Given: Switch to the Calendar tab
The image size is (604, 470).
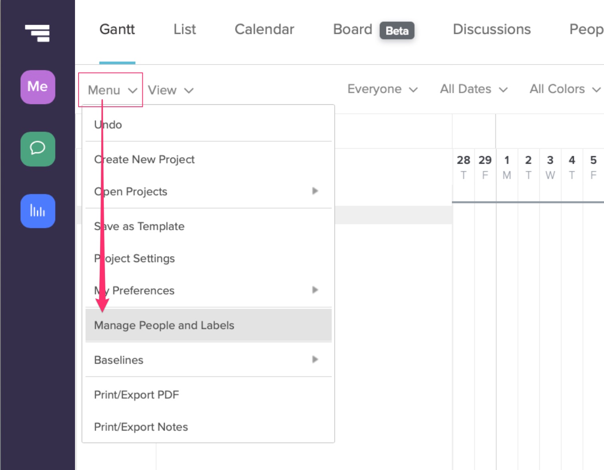Looking at the screenshot, I should [x=264, y=29].
